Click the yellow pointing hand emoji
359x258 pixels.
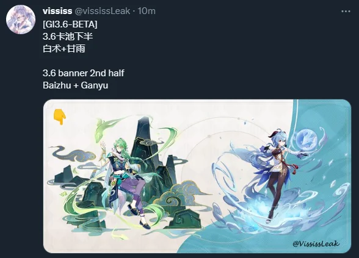click(60, 117)
